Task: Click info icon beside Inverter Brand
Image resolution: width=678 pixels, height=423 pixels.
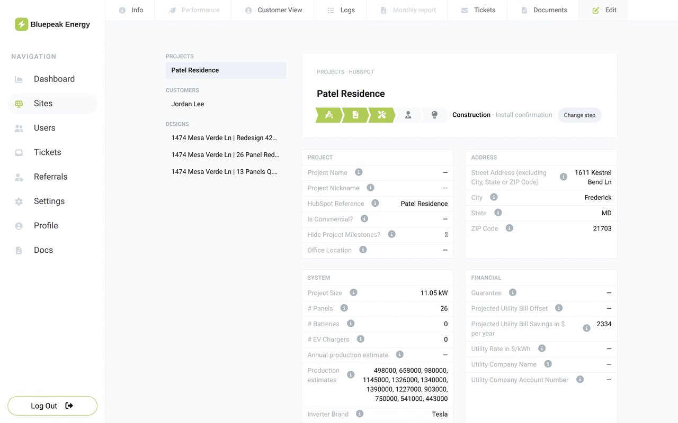Action: 359,414
